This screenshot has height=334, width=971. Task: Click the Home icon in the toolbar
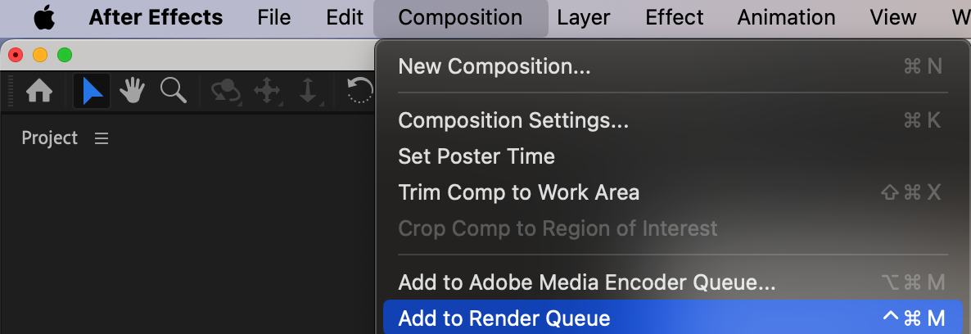[39, 91]
